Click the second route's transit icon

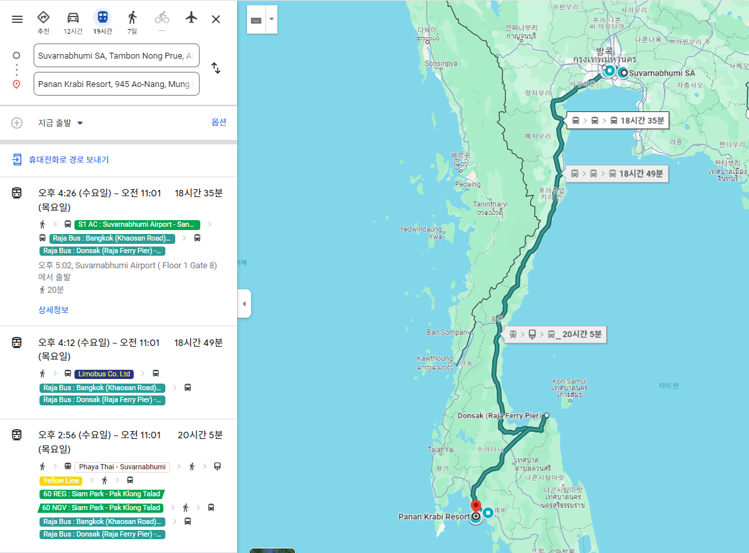16,342
